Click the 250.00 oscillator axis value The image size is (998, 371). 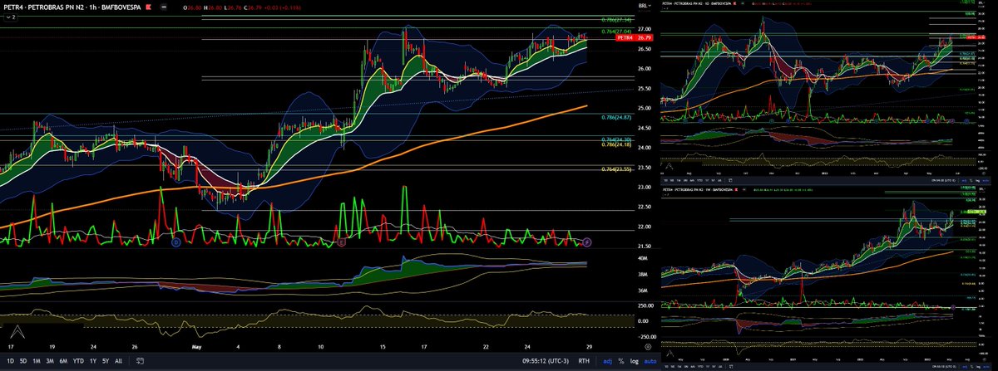tap(646, 306)
